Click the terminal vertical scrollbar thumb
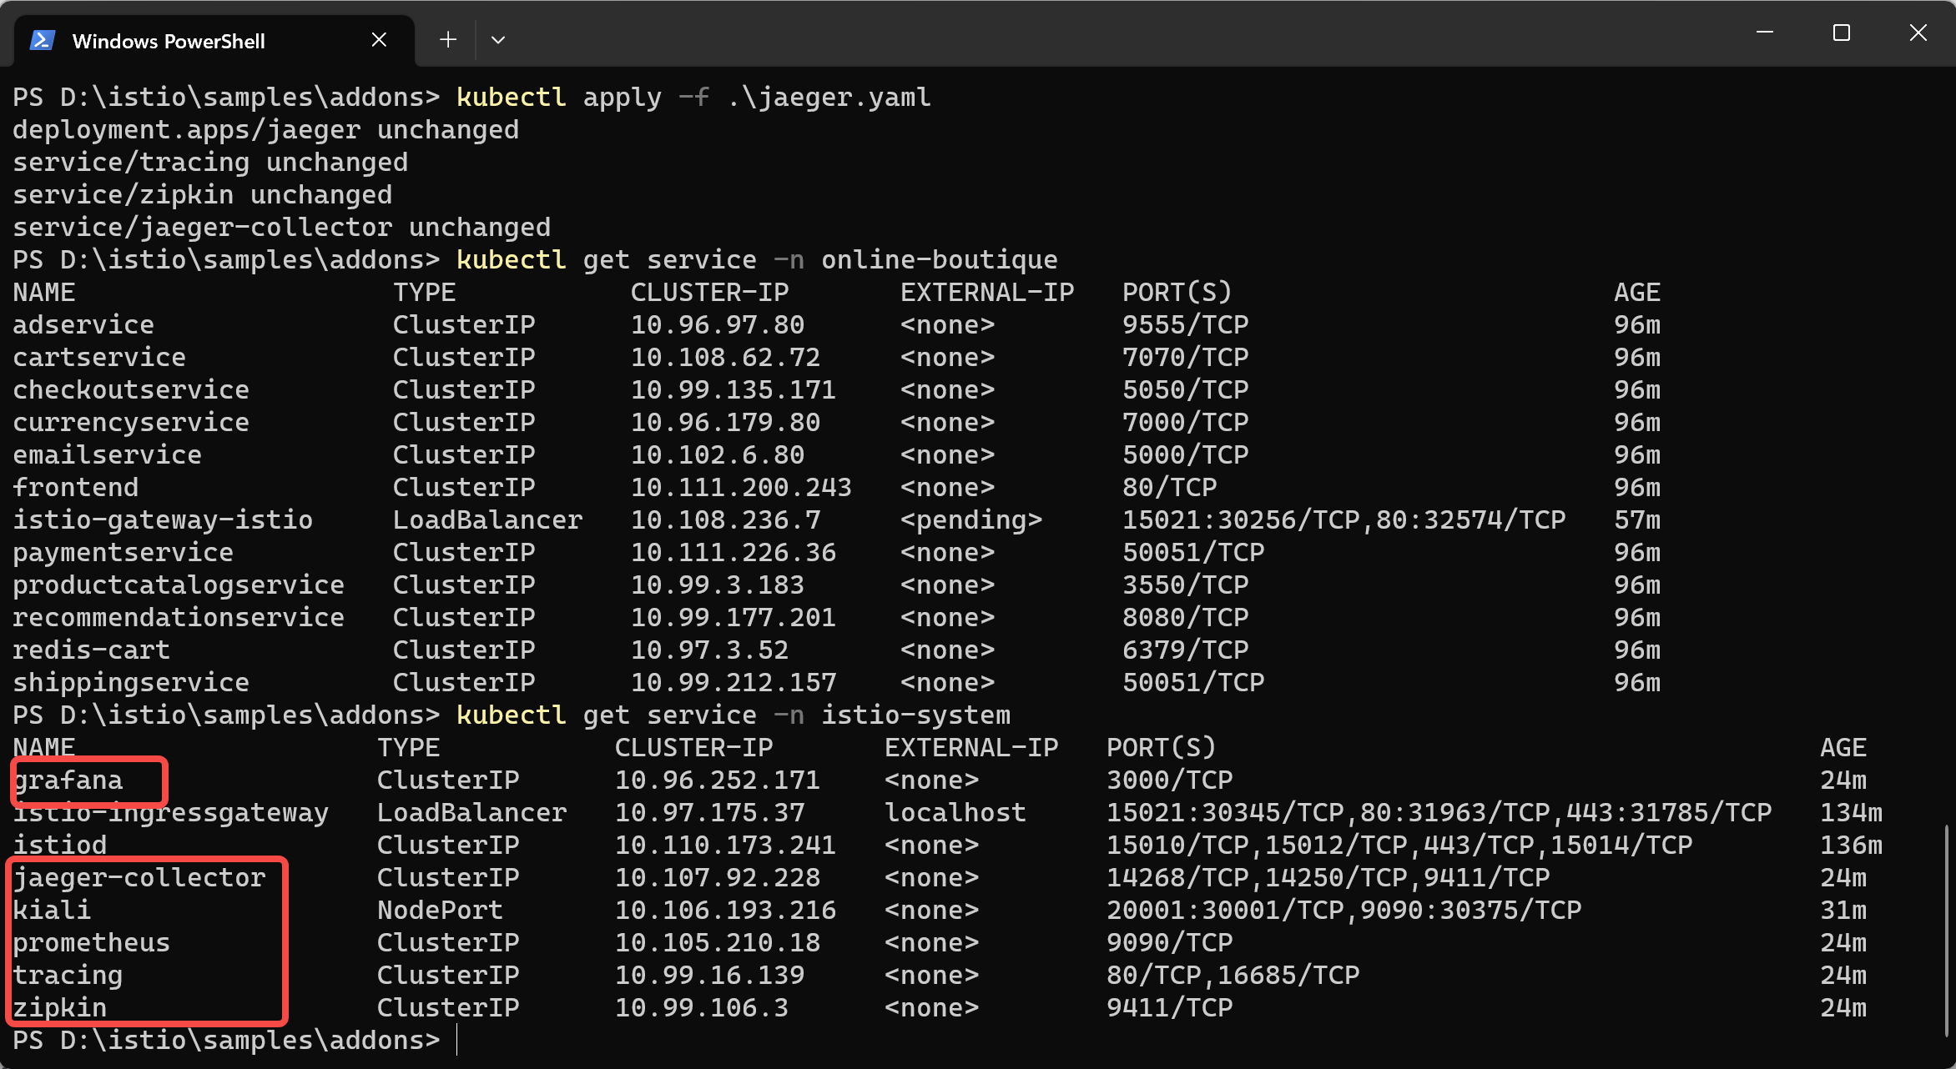 (x=1947, y=930)
